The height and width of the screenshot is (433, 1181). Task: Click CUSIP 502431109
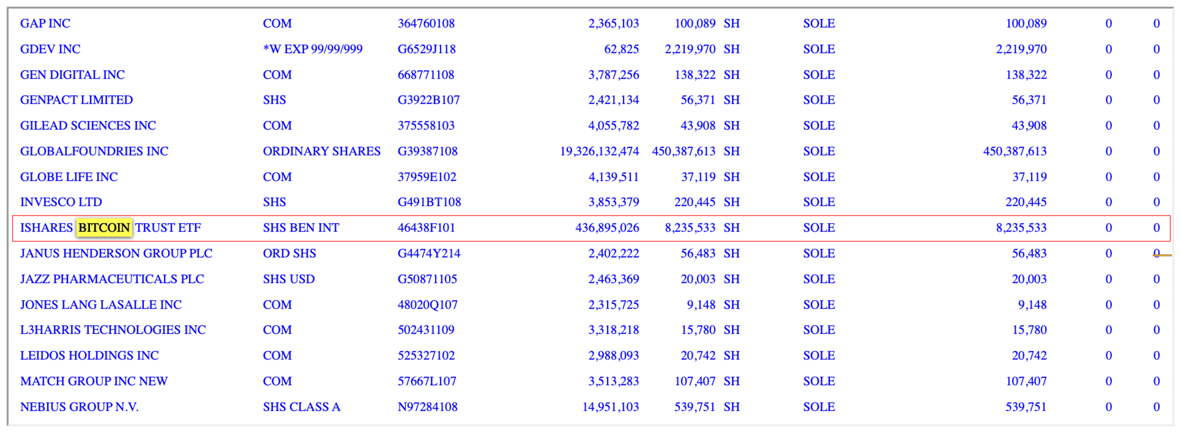[426, 330]
